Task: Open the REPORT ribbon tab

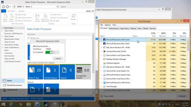Action: click(x=21, y=11)
